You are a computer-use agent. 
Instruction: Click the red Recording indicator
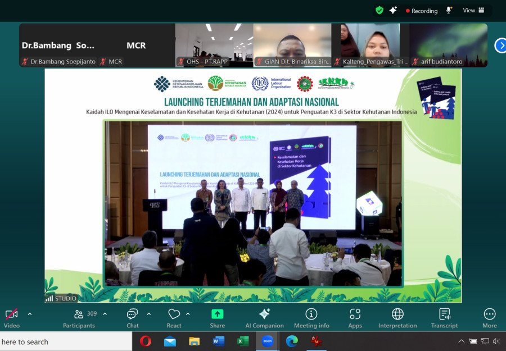click(x=422, y=11)
